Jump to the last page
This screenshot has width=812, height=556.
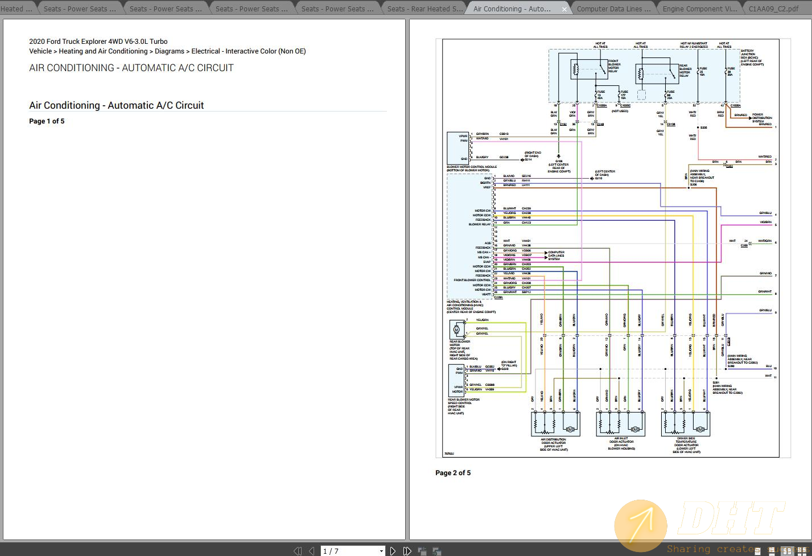point(407,551)
